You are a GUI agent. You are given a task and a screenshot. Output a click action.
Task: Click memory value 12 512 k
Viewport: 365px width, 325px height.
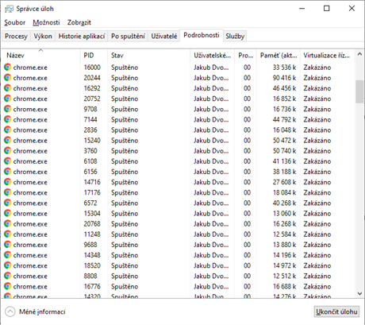click(x=284, y=276)
